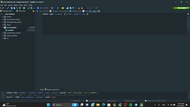Screen dimensions: 190x107
Task: Select the product table in tree
Action: [11, 30]
